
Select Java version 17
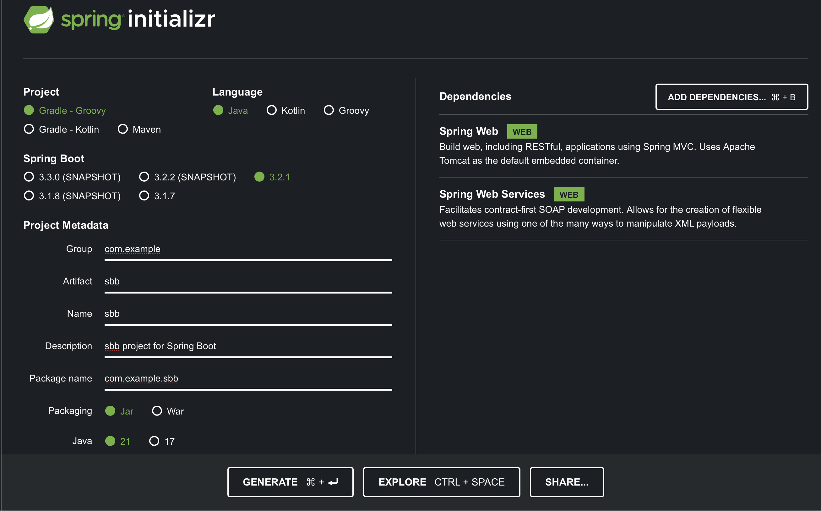[162, 441]
